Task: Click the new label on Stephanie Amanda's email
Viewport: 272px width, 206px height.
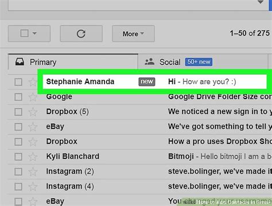Action: 147,82
